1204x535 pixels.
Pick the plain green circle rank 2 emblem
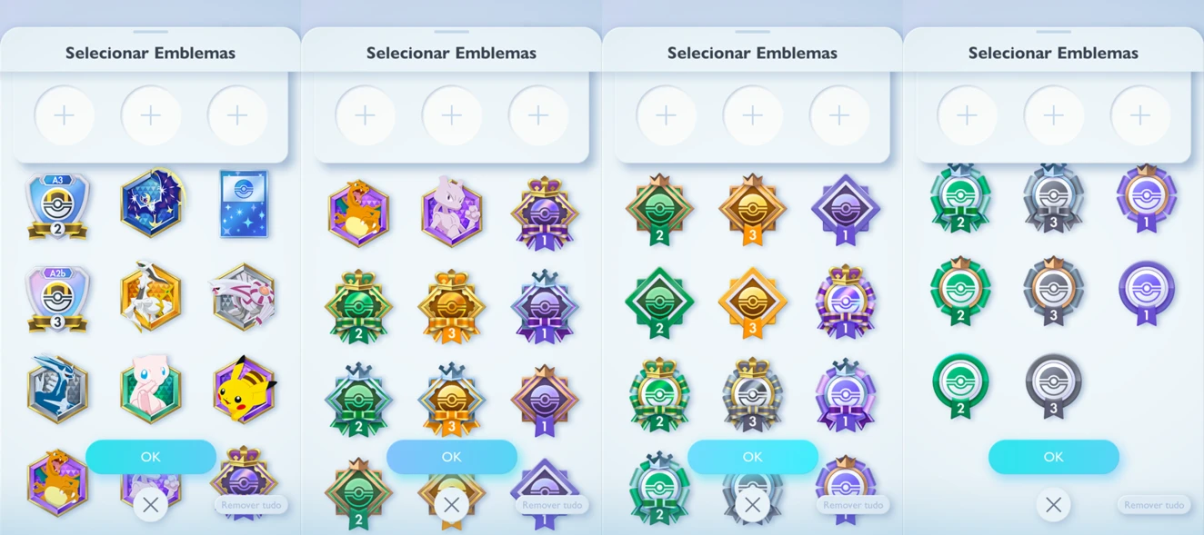[959, 385]
